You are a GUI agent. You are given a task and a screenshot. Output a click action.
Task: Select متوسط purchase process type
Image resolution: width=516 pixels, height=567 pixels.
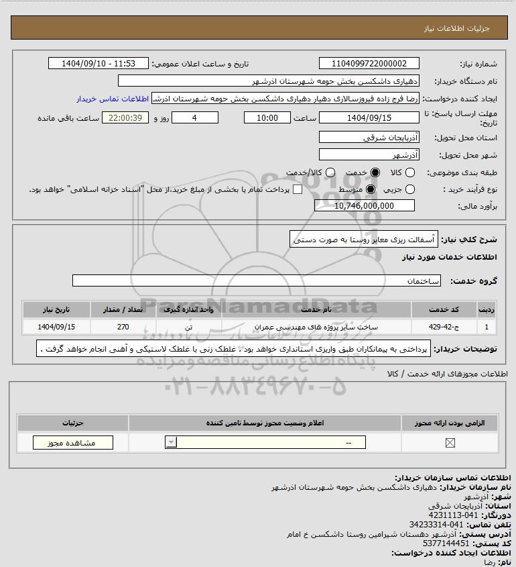coord(371,189)
